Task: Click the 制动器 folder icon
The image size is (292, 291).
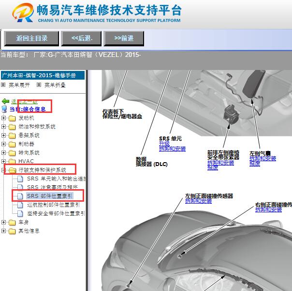Action: 12,144
